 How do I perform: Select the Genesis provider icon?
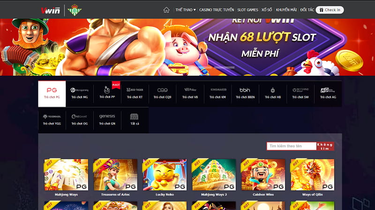107,119
